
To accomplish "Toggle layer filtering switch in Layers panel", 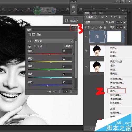I will point(126,17).
